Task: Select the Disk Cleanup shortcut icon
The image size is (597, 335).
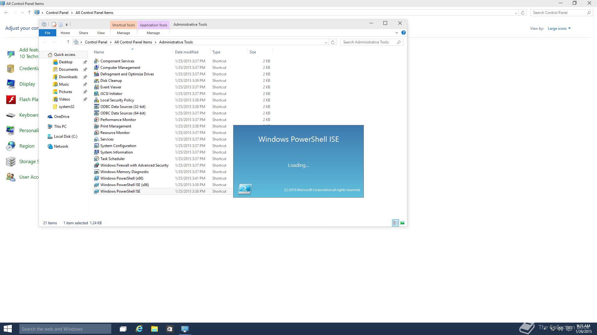Action: pyautogui.click(x=96, y=81)
